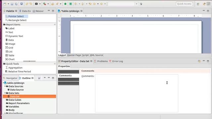
Task: Open the toolbar combo box dropdown
Action: [x=136, y=4]
